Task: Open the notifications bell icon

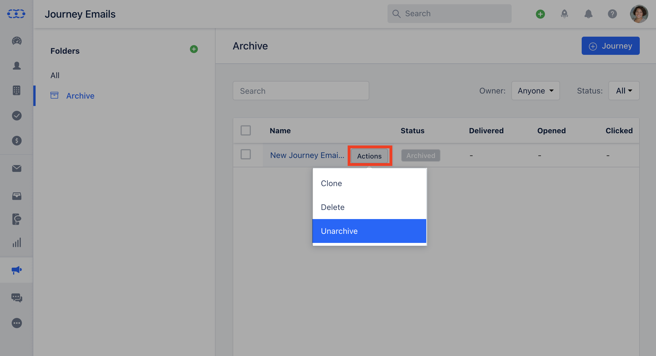Action: click(x=588, y=14)
